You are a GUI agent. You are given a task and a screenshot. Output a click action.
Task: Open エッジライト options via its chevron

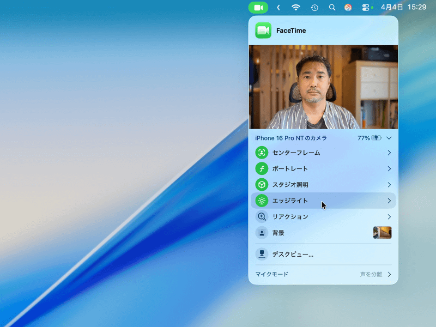point(389,201)
